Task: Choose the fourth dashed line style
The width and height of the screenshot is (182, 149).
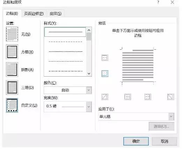Action: point(65,61)
